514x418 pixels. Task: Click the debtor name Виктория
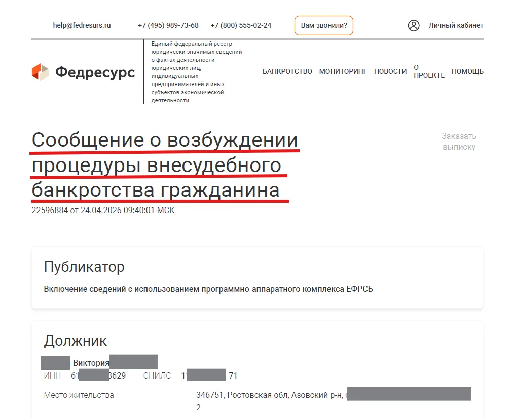point(91,363)
